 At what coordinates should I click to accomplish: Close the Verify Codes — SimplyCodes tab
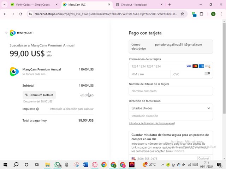tap(56, 5)
